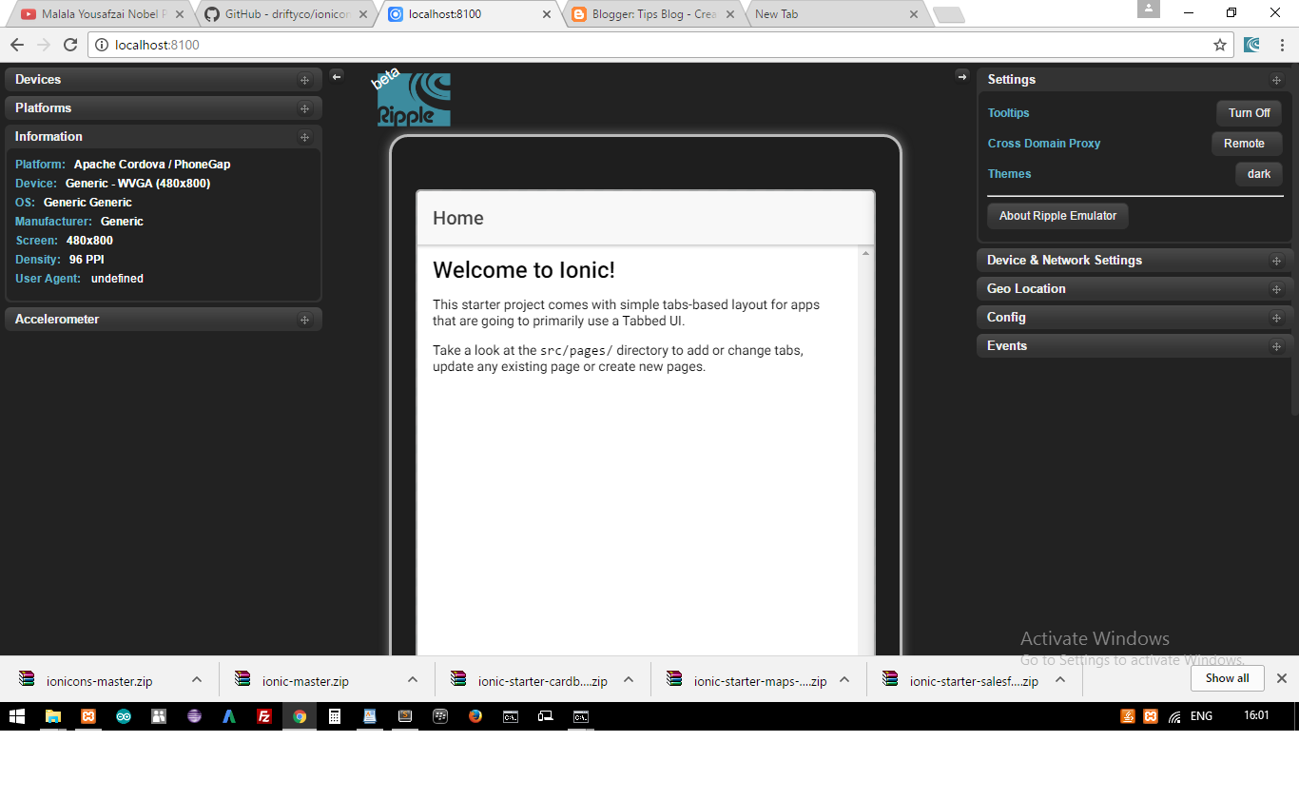This screenshot has height=800, width=1299.
Task: Click the Ripple beta logo
Action: (x=412, y=98)
